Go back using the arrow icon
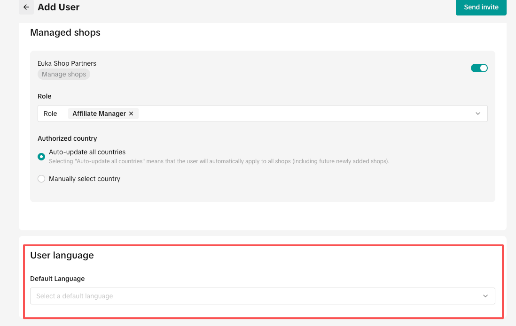516x326 pixels. point(26,7)
